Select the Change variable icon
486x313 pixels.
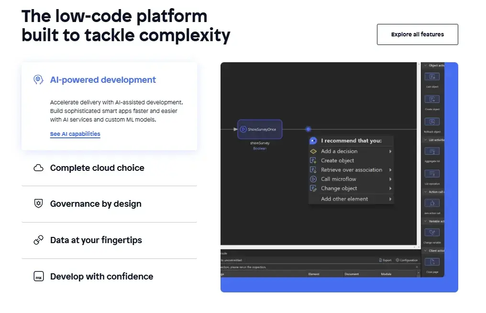click(432, 232)
